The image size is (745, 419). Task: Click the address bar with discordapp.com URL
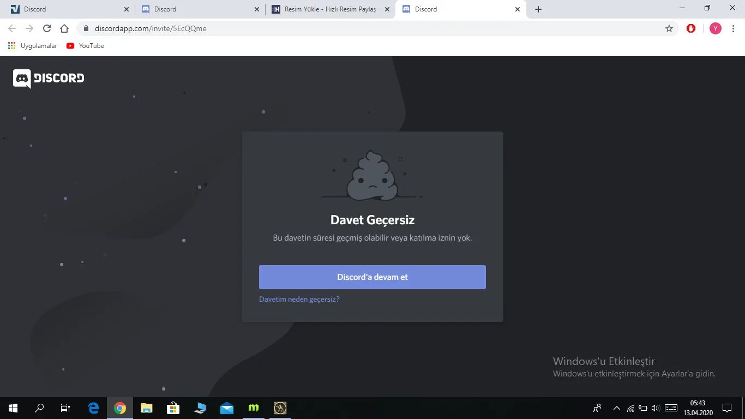click(377, 28)
